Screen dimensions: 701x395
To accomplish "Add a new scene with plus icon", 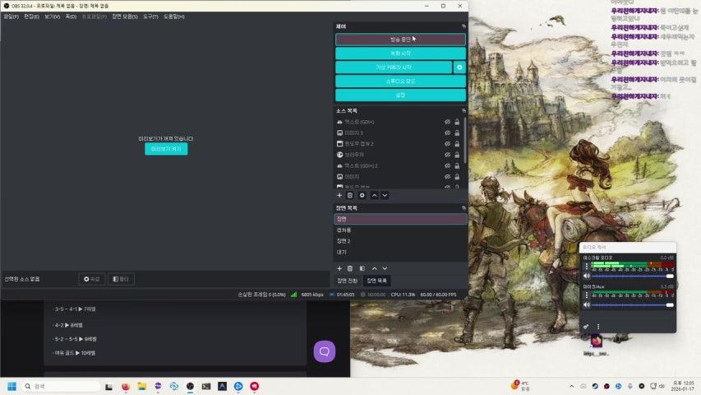I will coord(339,268).
